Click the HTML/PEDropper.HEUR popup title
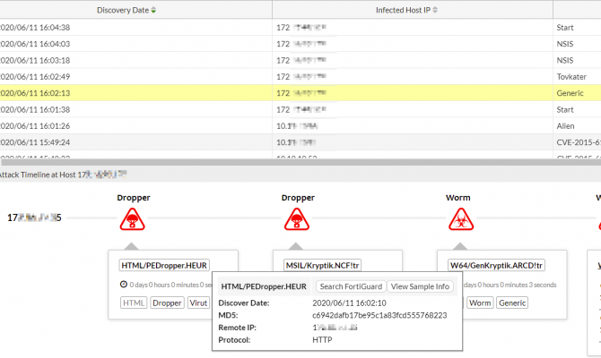This screenshot has width=601, height=358. (264, 286)
